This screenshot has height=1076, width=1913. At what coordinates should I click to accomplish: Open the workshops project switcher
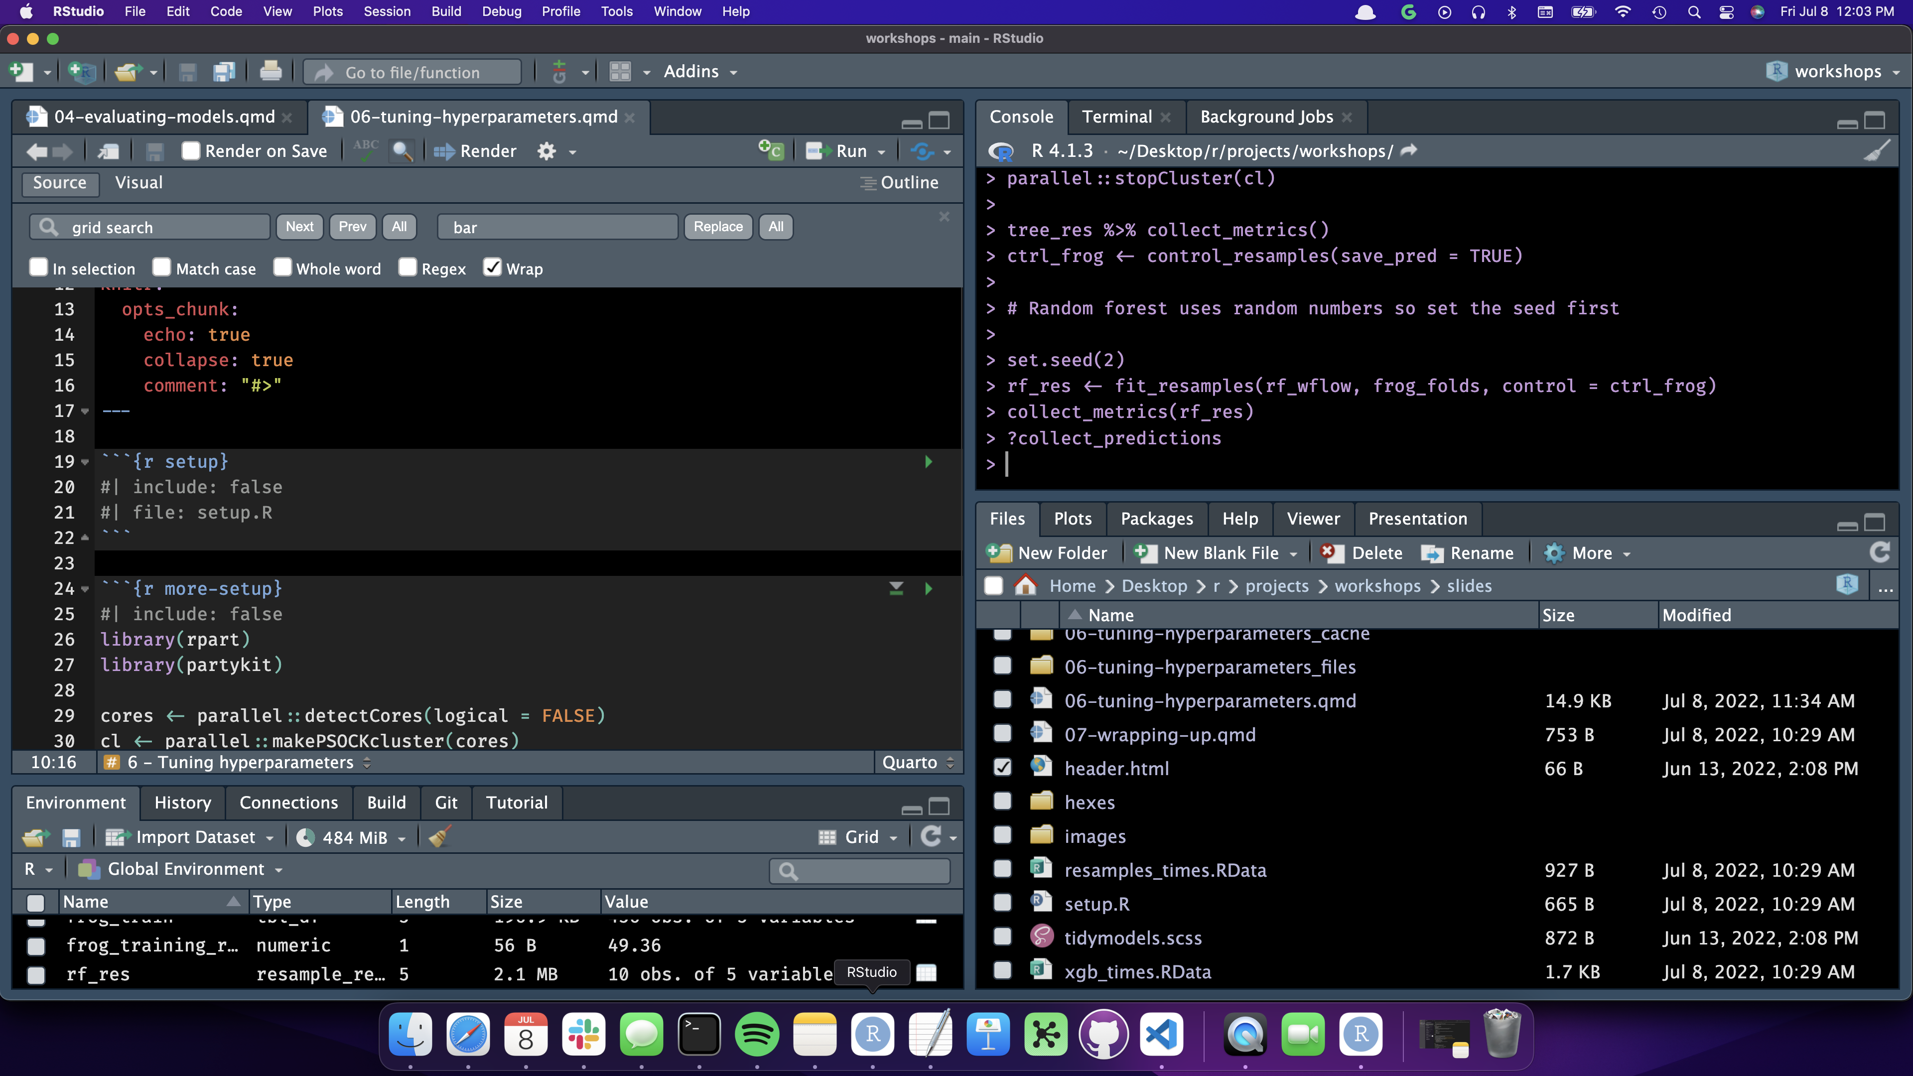1833,71
